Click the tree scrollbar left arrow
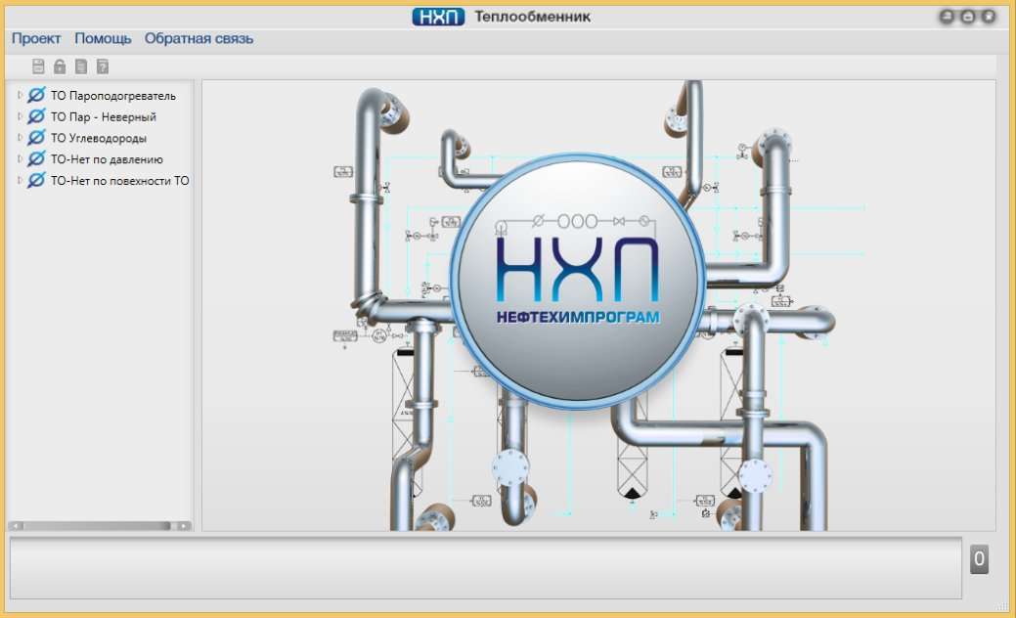 tap(17, 526)
